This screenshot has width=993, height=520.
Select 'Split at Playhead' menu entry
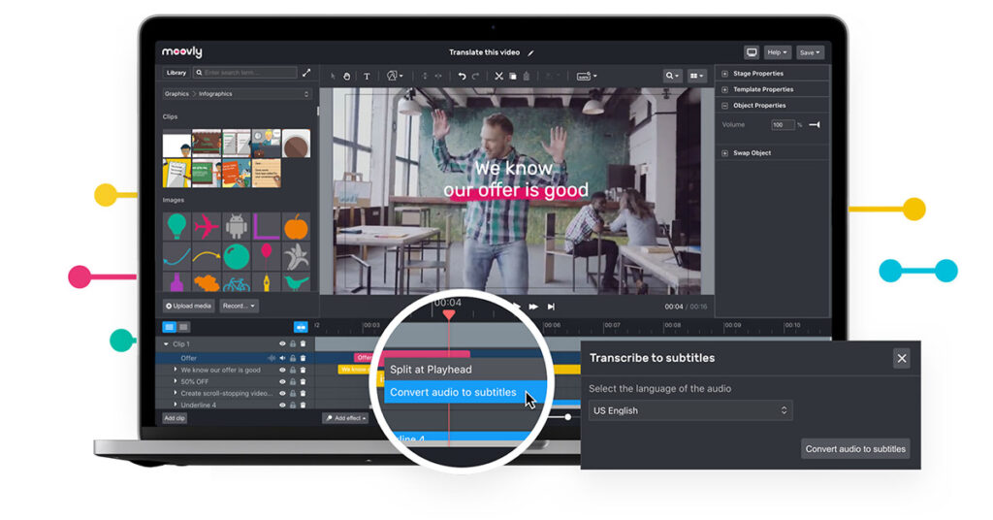pyautogui.click(x=431, y=370)
